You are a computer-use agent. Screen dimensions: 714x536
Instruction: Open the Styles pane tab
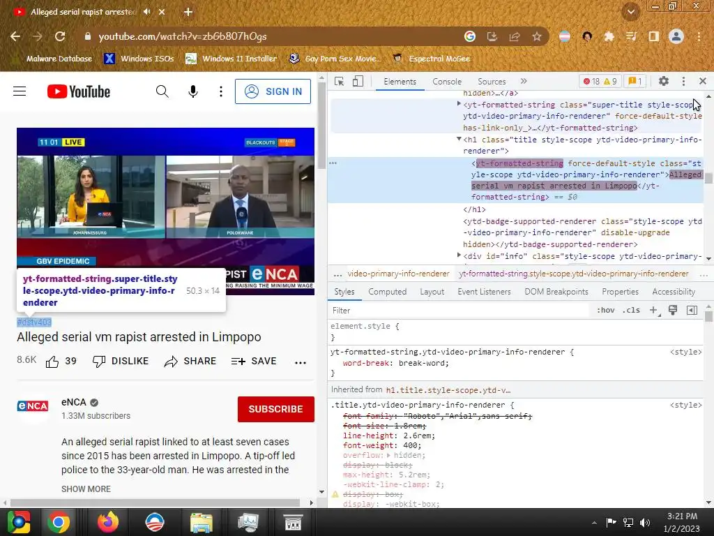coord(344,292)
